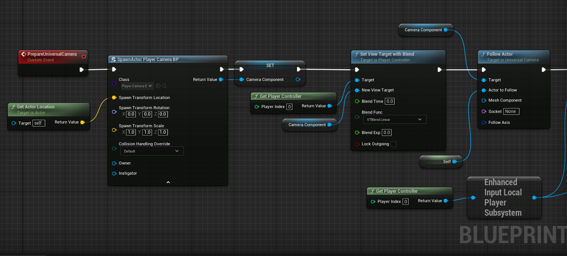Select the Get Actor Location node title
567x256 pixels.
36,107
